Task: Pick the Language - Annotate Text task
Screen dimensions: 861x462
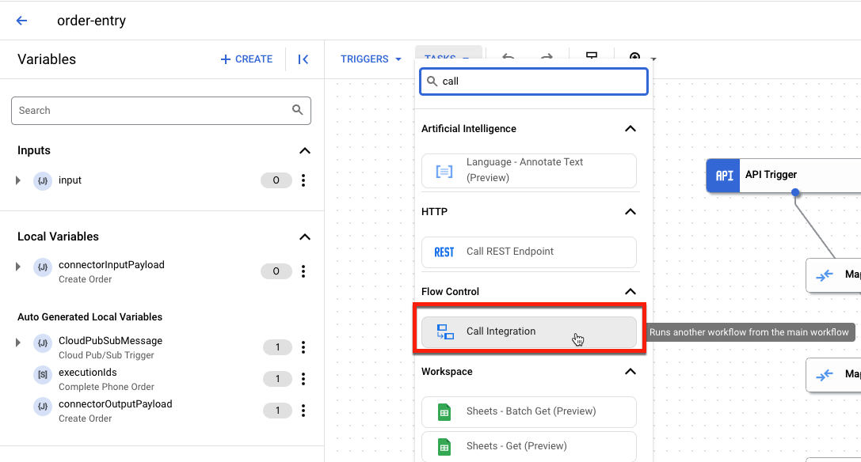Action: (529, 170)
